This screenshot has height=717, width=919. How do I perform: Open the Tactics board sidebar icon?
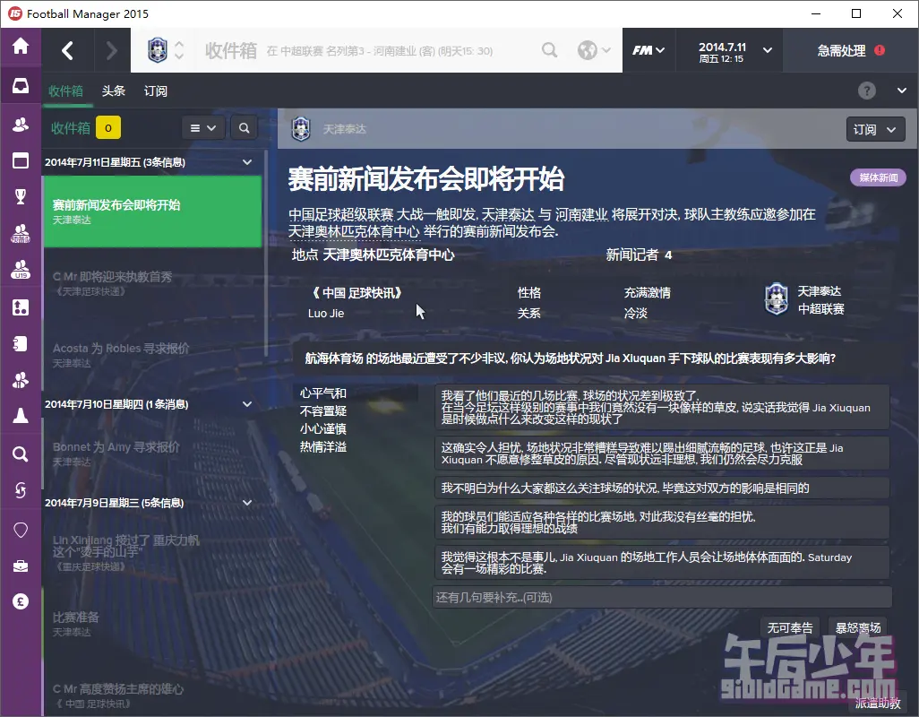(21, 307)
